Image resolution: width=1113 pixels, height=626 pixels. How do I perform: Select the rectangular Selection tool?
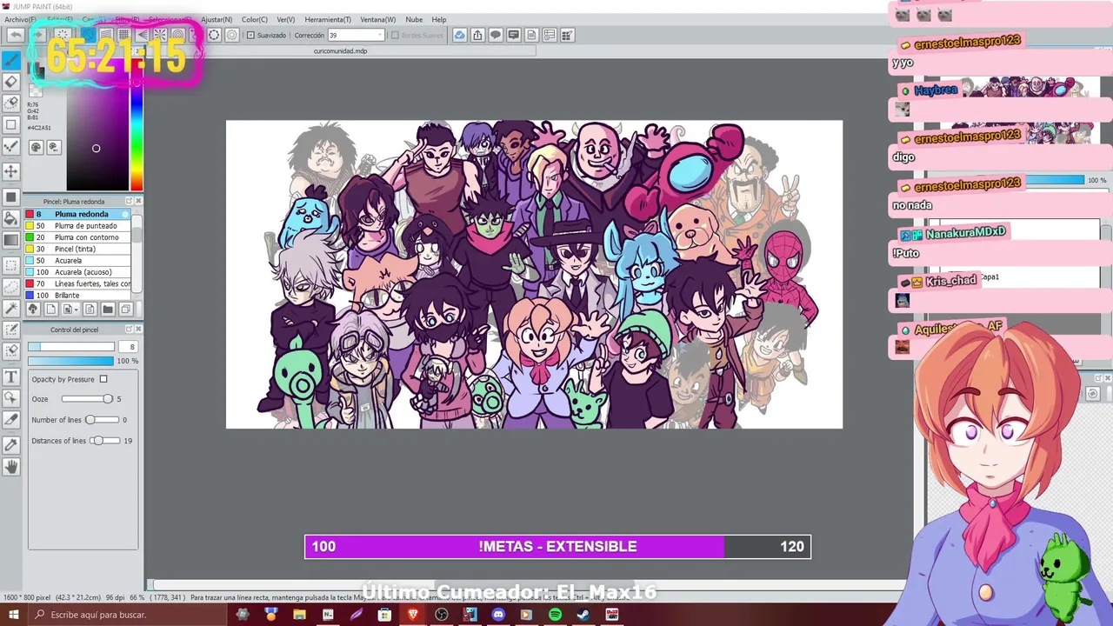click(x=11, y=264)
